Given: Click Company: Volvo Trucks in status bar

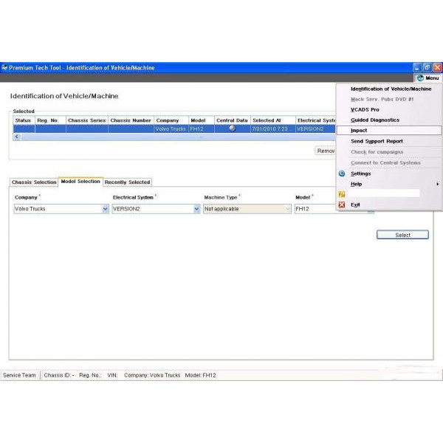Looking at the screenshot, I should coord(152,375).
